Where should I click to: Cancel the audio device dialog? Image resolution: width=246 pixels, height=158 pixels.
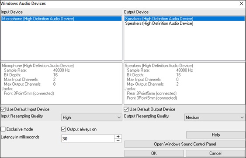point(215,153)
